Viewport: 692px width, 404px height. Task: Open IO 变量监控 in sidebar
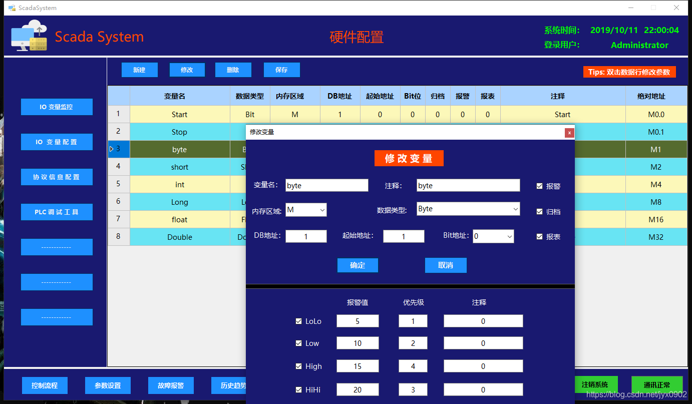pyautogui.click(x=57, y=107)
